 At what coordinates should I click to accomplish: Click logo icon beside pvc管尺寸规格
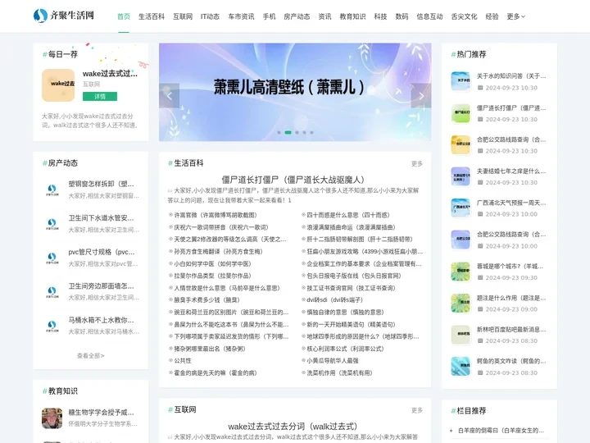pos(52,258)
